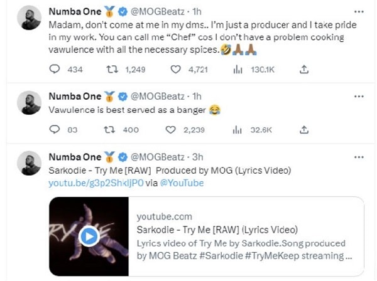Reply to the "Vawulence is best served" tweet
The image size is (377, 281).
tap(54, 130)
